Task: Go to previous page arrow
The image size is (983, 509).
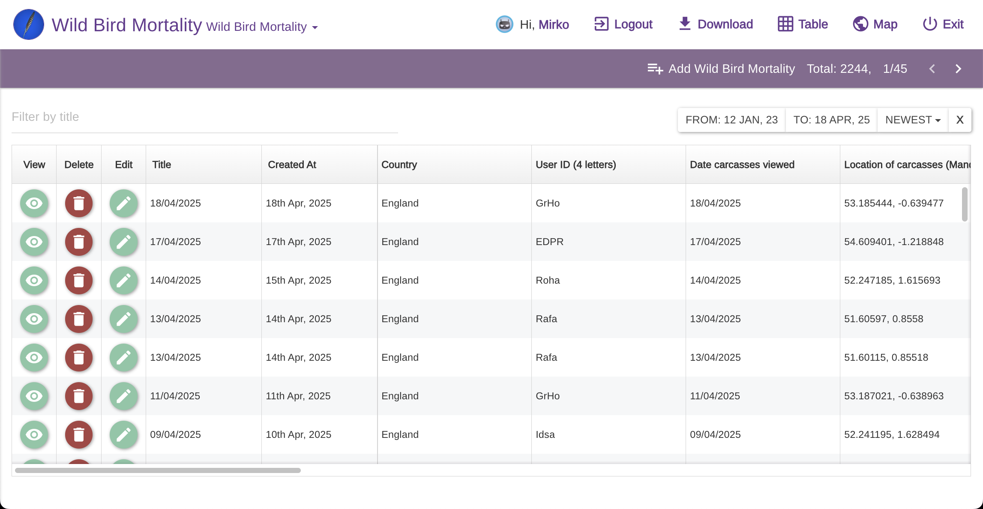Action: click(932, 69)
